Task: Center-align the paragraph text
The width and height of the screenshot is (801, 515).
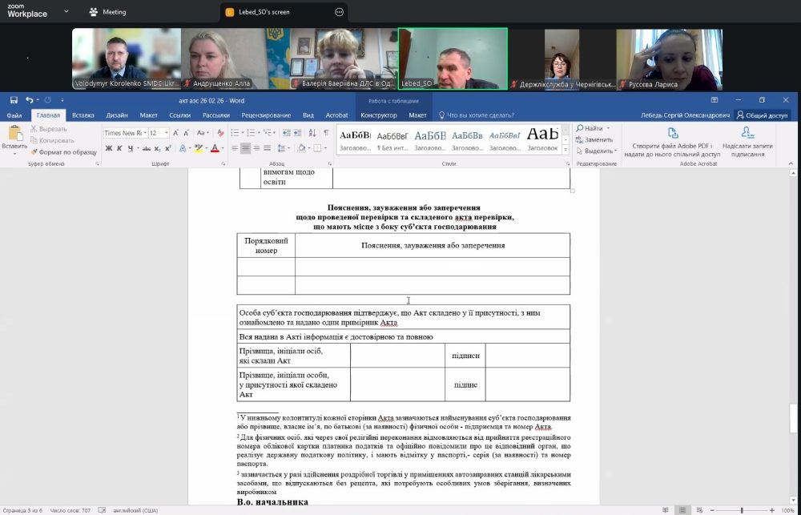Action: pyautogui.click(x=246, y=148)
